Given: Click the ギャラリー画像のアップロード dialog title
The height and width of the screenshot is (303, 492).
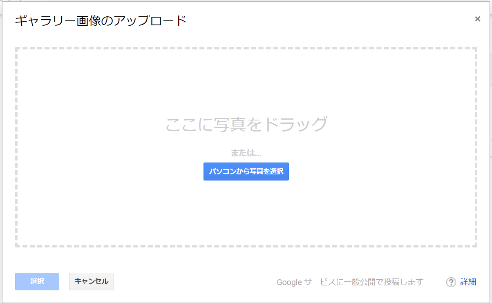Looking at the screenshot, I should coord(101,20).
